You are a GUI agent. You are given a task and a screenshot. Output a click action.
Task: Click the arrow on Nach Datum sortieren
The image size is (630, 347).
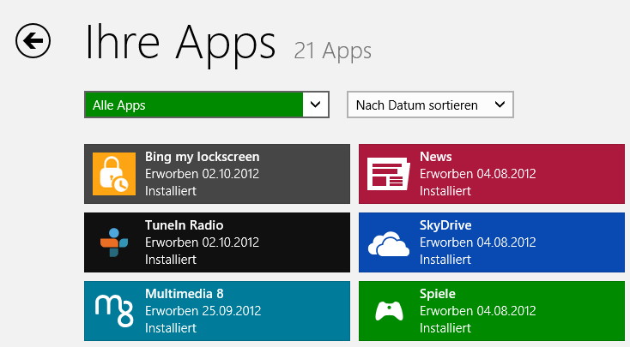click(500, 105)
